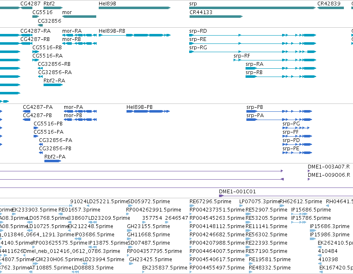The height and width of the screenshot is (274, 353).
Task: Click EST RH62612.5prime
Action: tap(301, 202)
